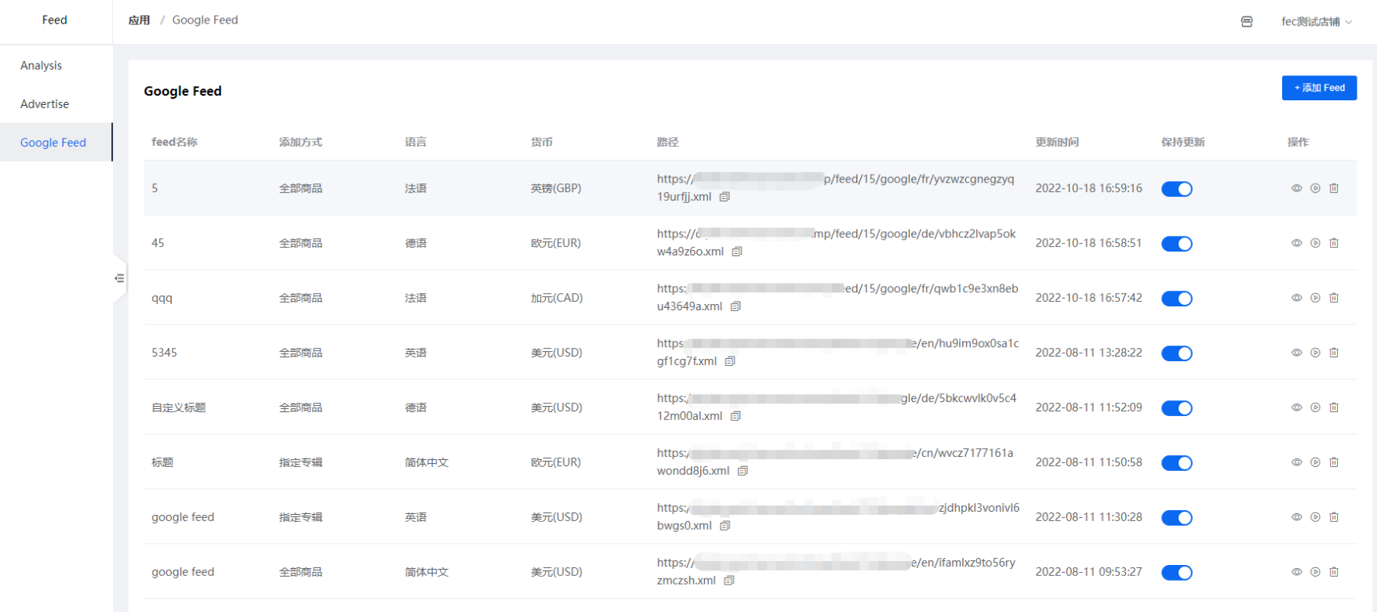Click the feed name 5345
This screenshot has height=612, width=1377.
164,353
